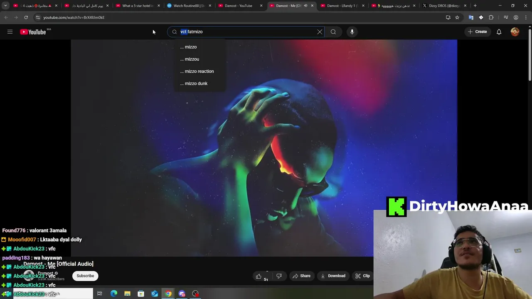Select the 'mizzou' search suggestion
The width and height of the screenshot is (532, 299).
tap(200, 59)
